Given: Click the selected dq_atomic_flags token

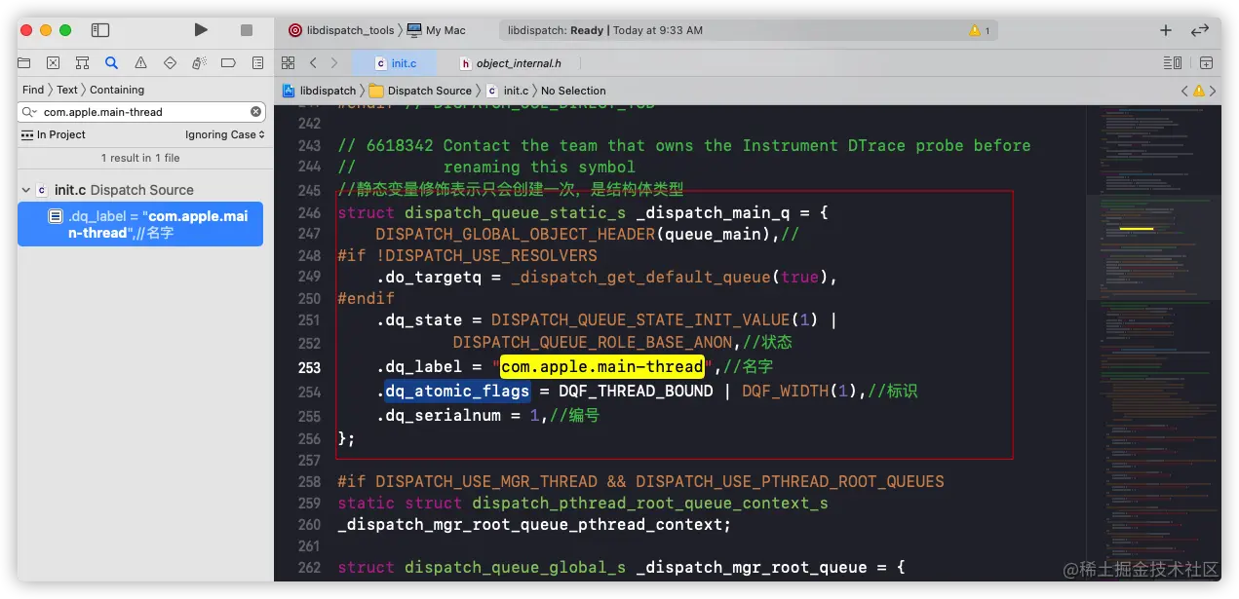Looking at the screenshot, I should tap(456, 392).
